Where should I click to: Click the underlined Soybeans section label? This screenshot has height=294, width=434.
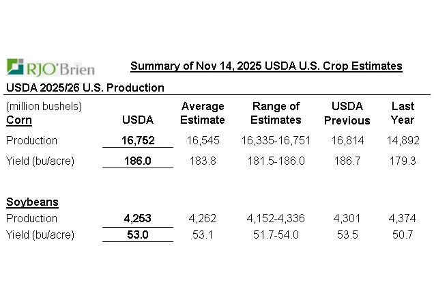click(x=32, y=202)
